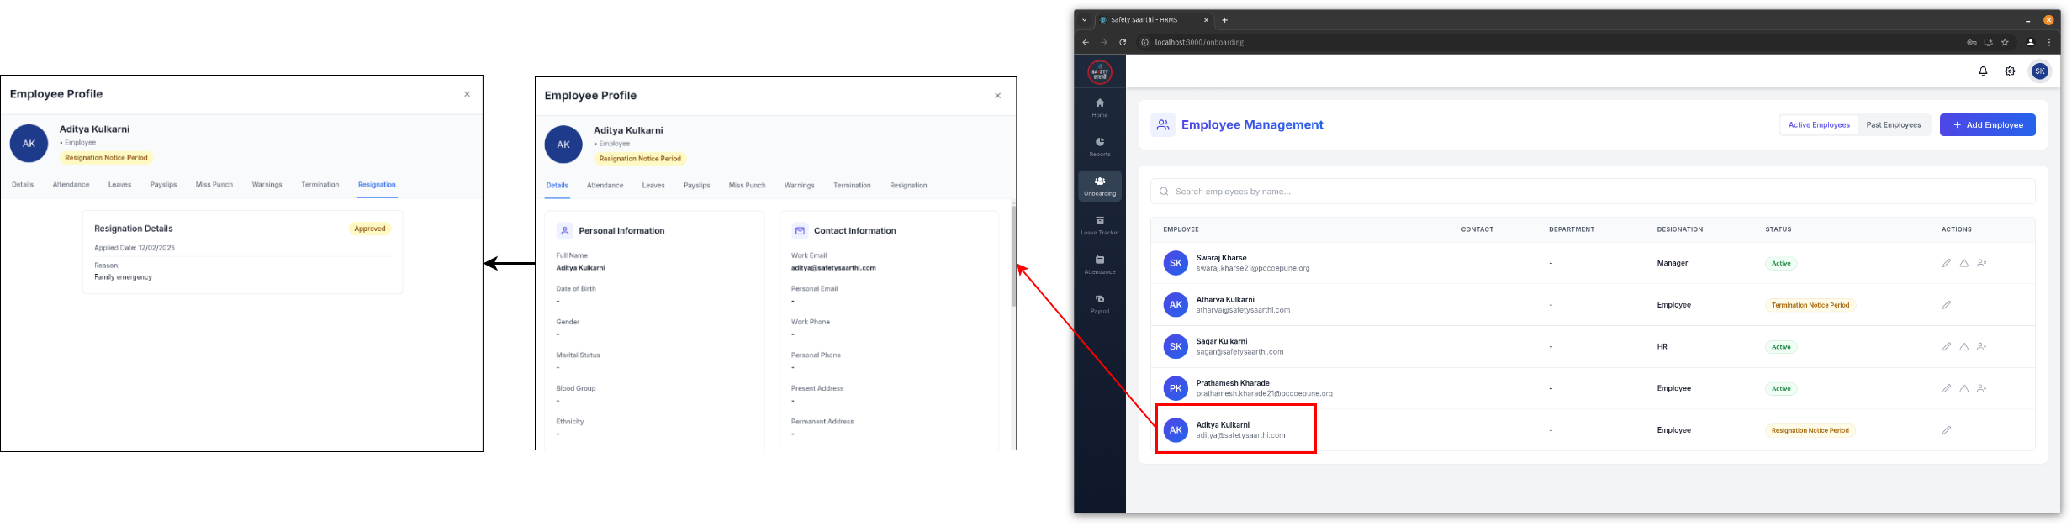
Task: Open Reports from the sidebar
Action: pos(1099,146)
